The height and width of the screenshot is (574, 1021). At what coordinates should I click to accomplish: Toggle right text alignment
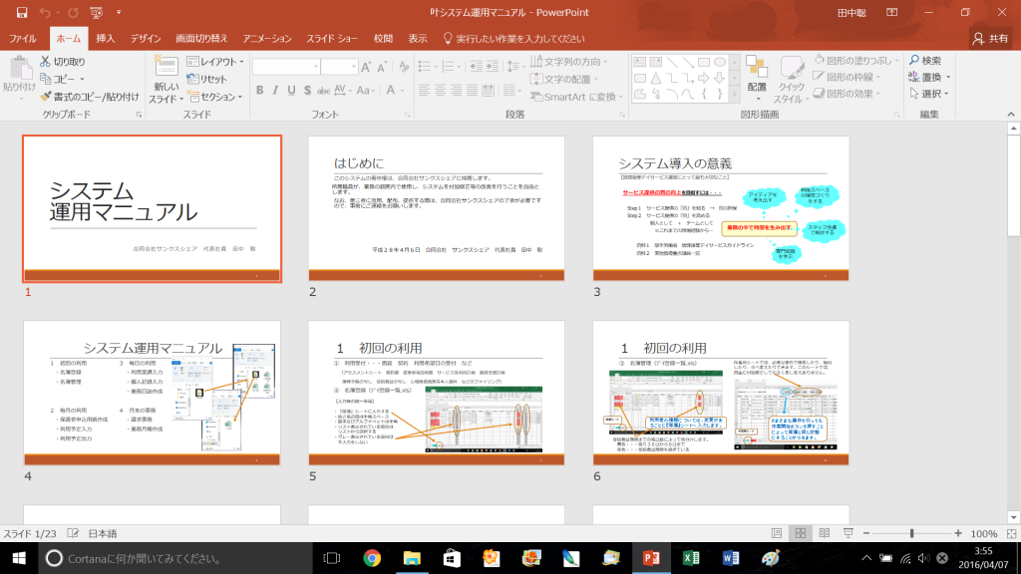point(456,91)
